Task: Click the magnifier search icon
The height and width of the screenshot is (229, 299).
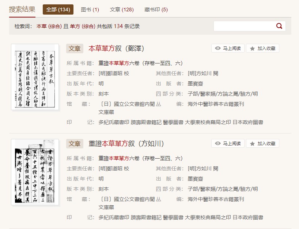Action: [279, 26]
